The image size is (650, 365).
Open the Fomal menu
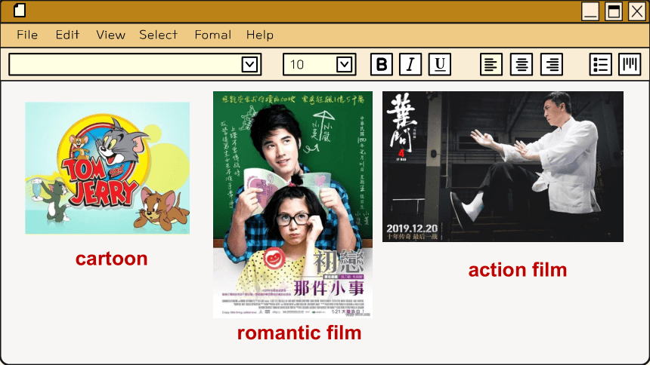[x=213, y=35]
